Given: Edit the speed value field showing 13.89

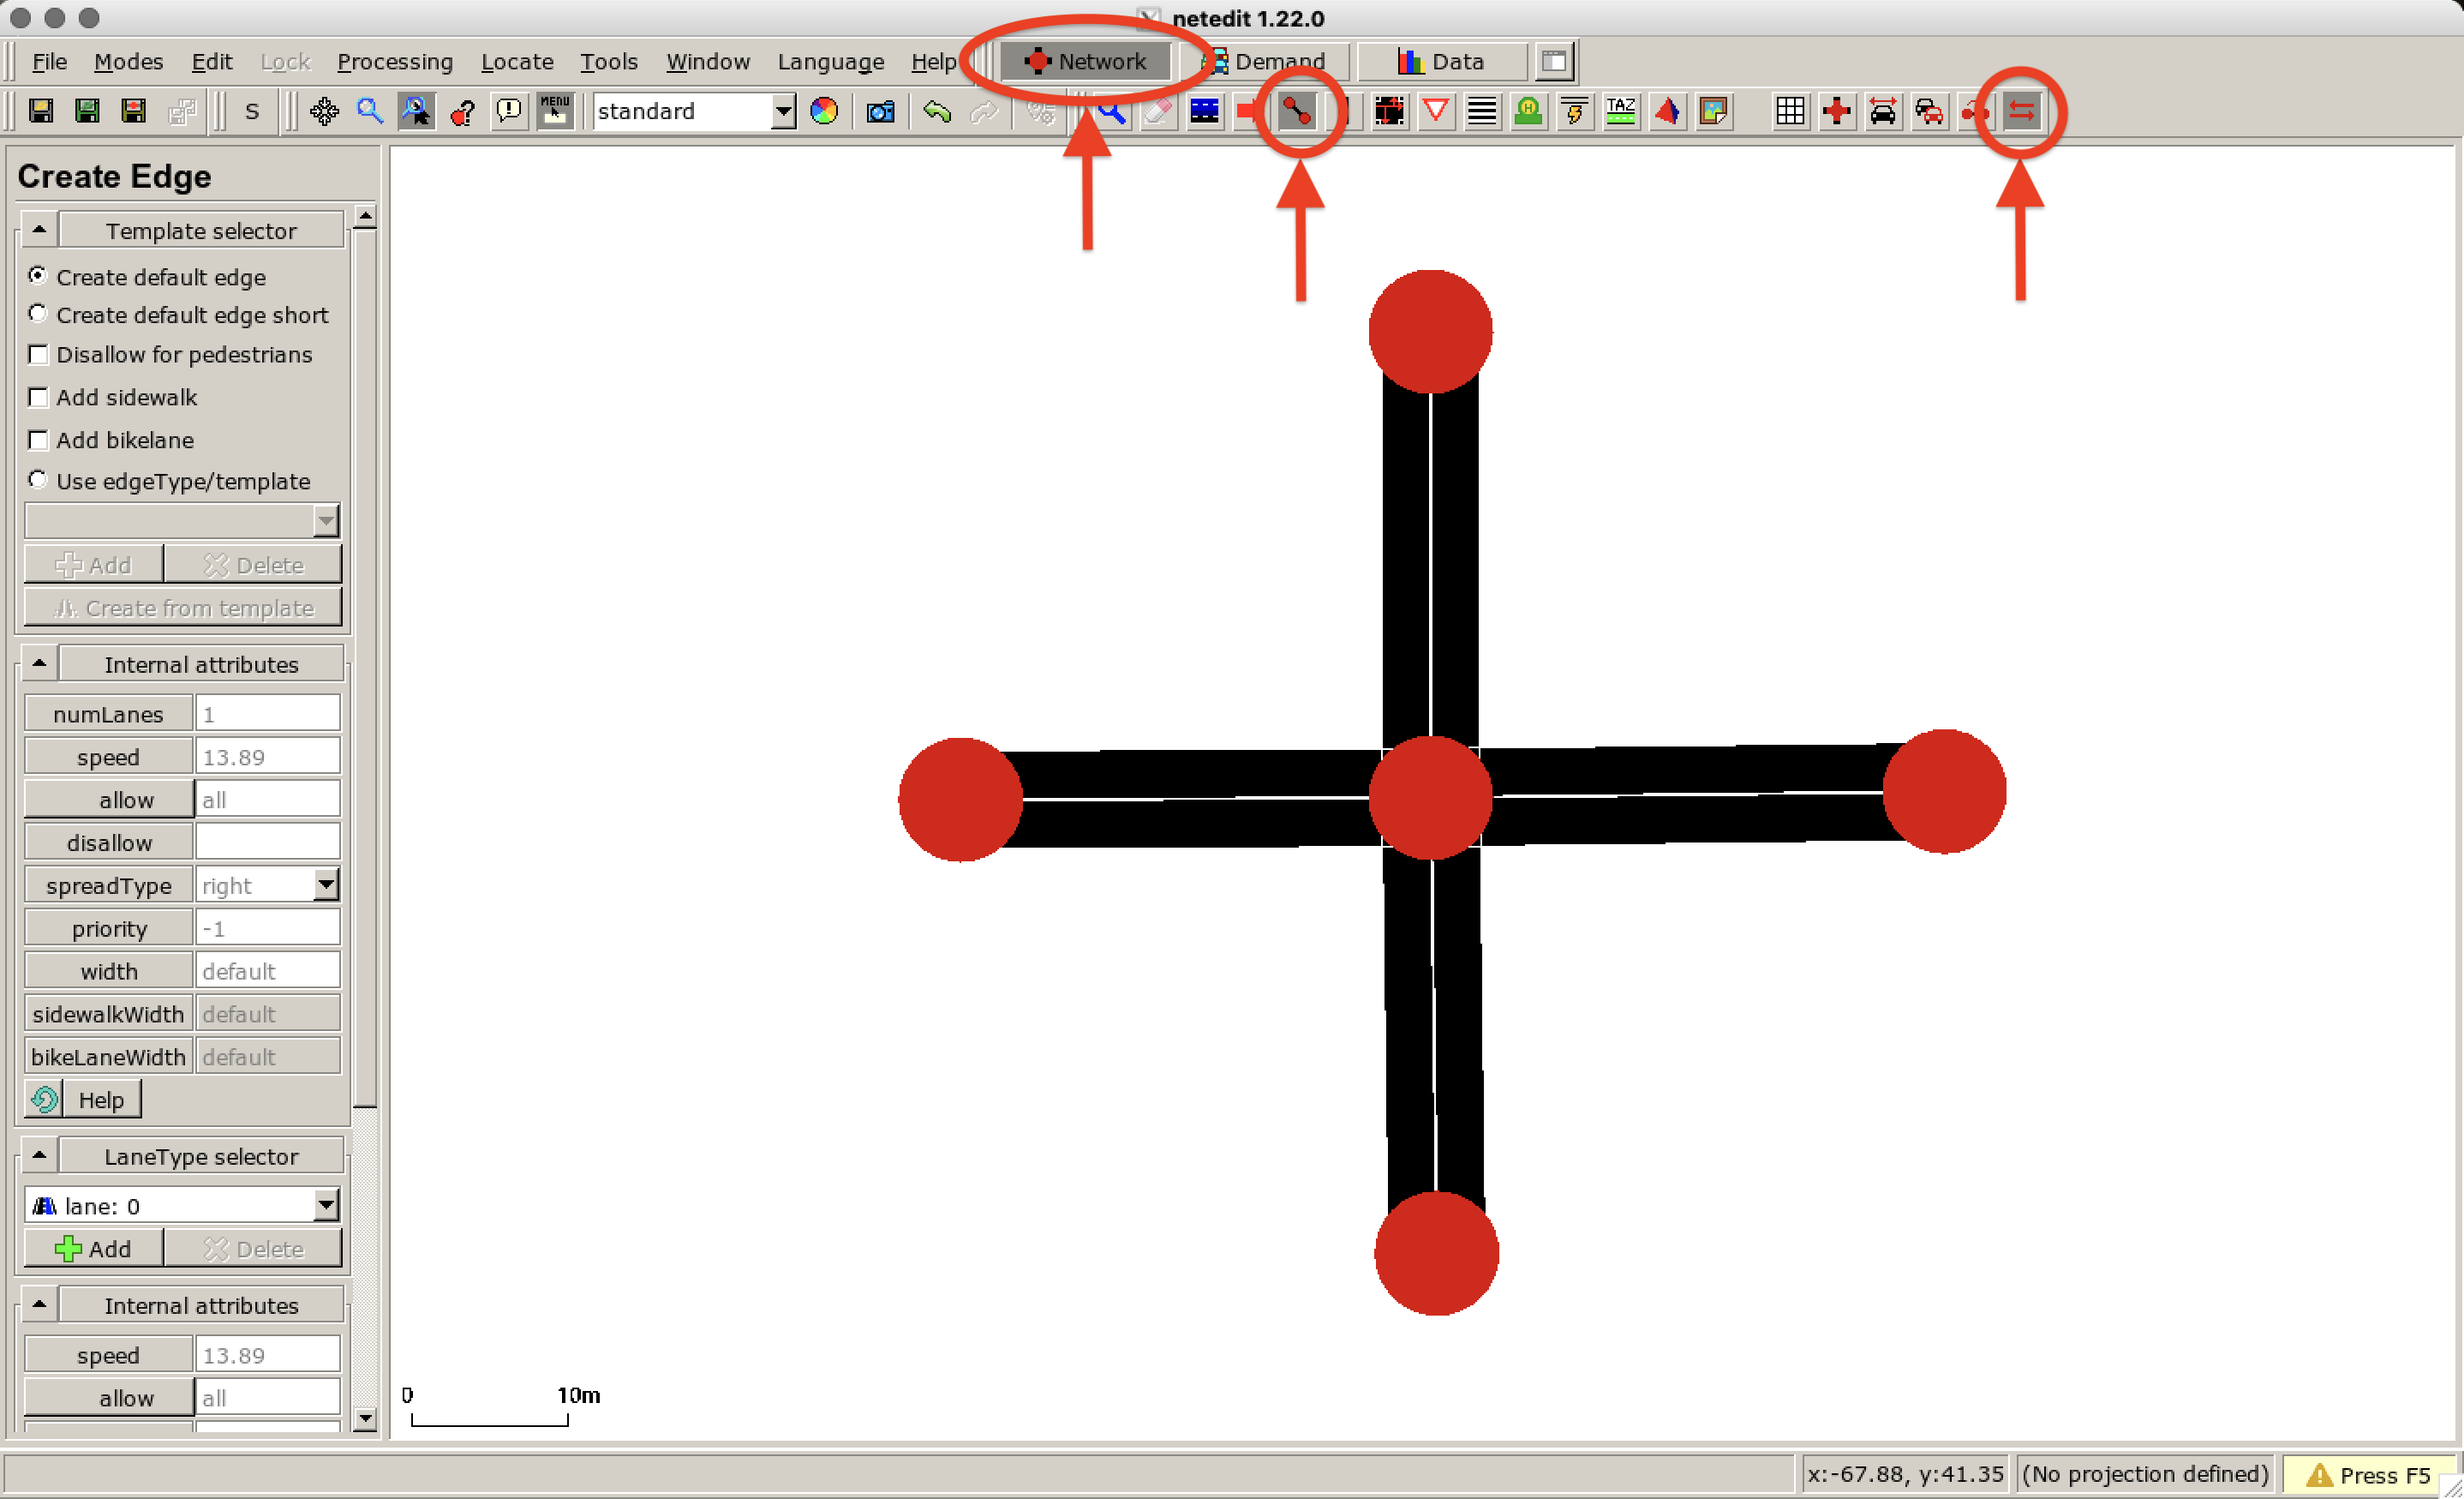Looking at the screenshot, I should [267, 756].
